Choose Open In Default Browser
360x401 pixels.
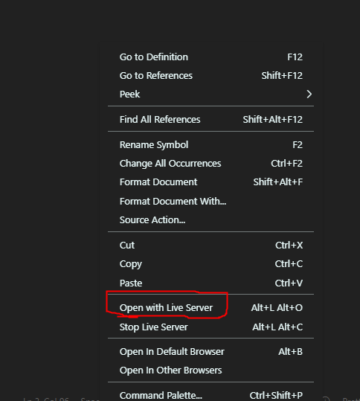pyautogui.click(x=211, y=352)
